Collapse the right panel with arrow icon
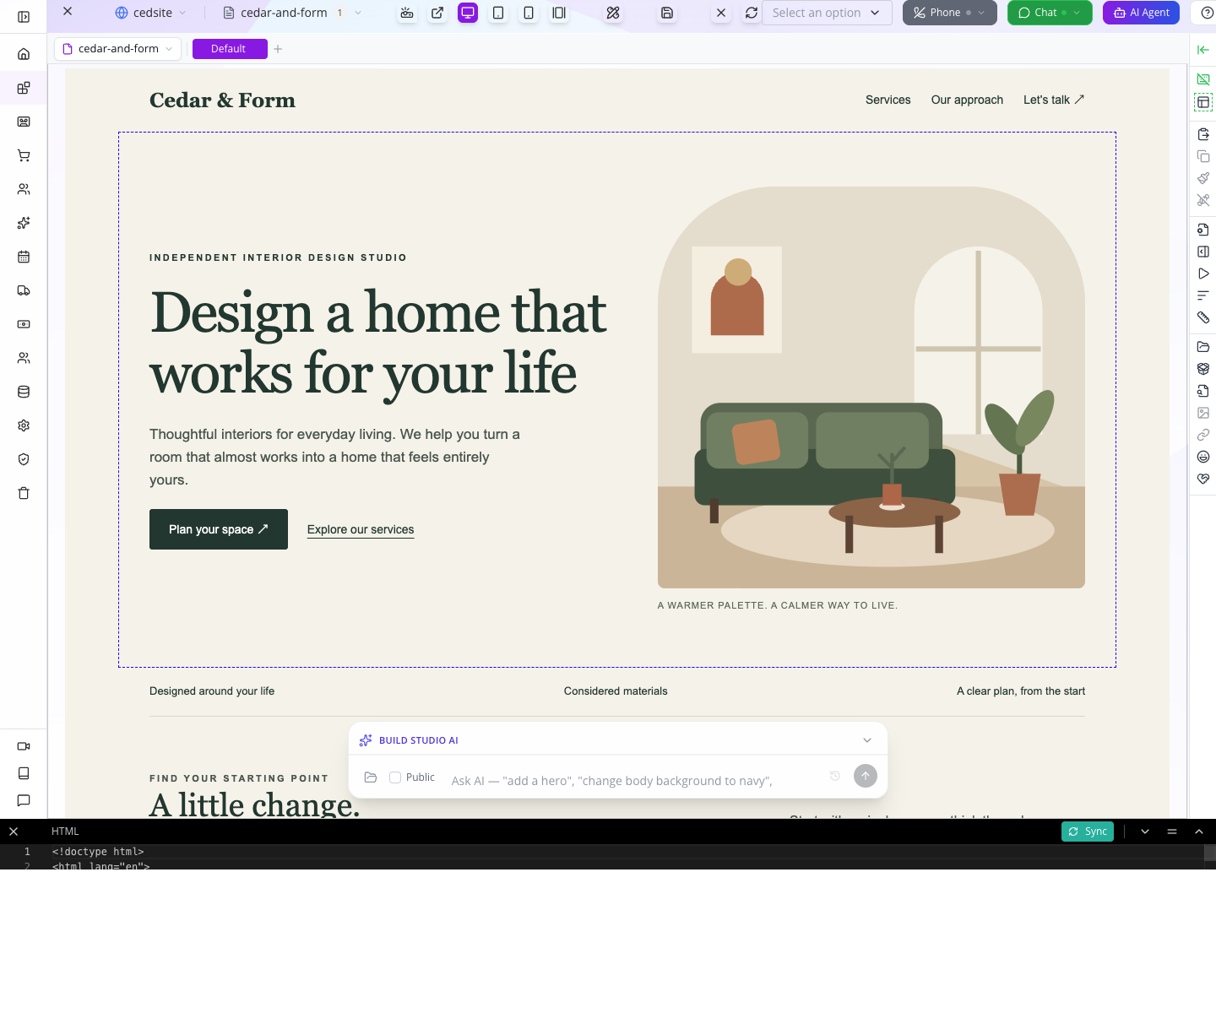 click(1203, 50)
